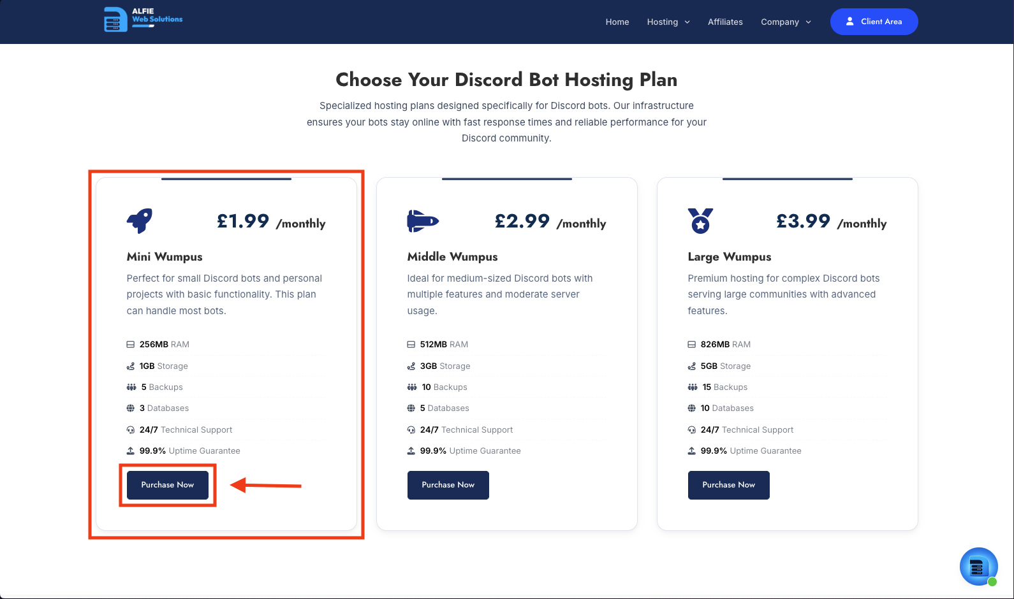Purchase the Large Wumpus plan
This screenshot has width=1014, height=599.
point(728,485)
